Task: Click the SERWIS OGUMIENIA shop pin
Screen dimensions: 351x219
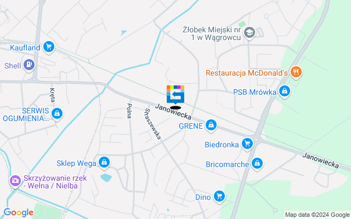Action: coord(57,114)
